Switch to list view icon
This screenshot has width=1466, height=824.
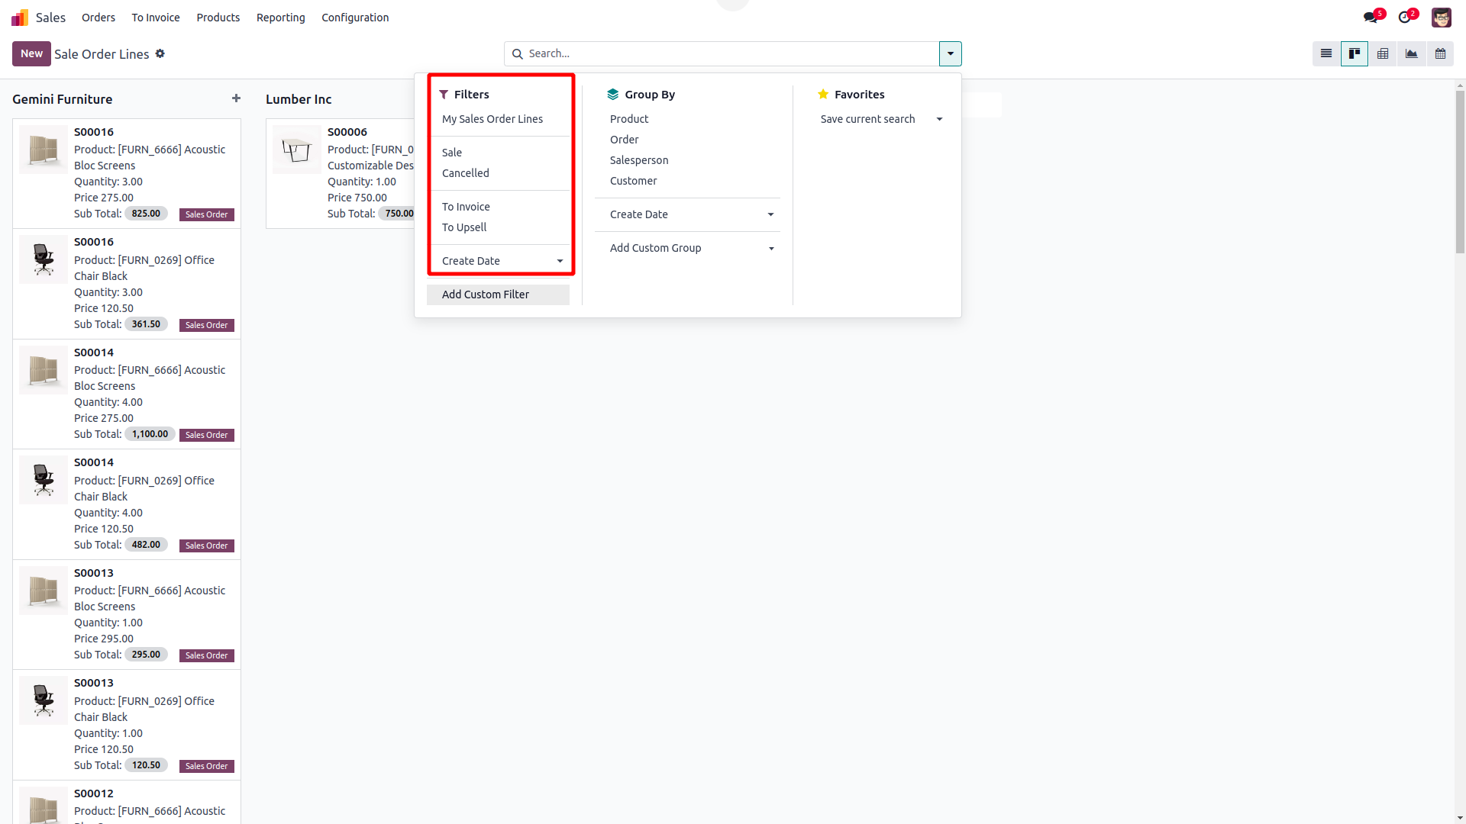[1326, 53]
